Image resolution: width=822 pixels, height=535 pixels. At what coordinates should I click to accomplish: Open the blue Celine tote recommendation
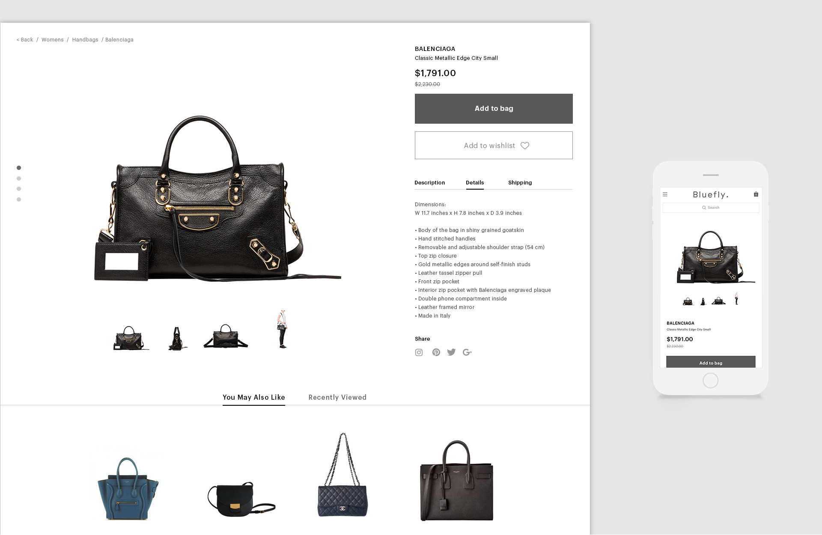click(x=128, y=488)
